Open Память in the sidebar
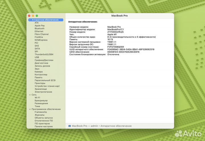 point(38,78)
